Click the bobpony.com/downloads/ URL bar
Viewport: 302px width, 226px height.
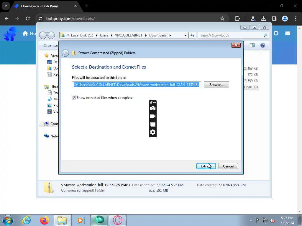70,19
